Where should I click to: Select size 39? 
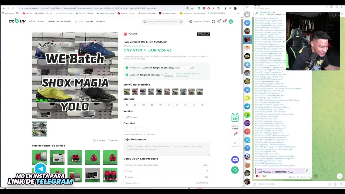(152, 105)
